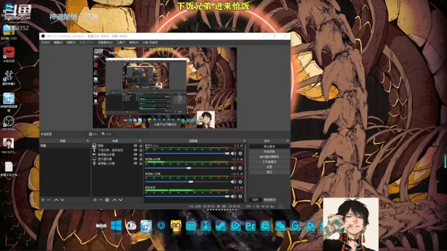The height and width of the screenshot is (251, 447).
Task: Mute the 桌面音频 mixer channel
Action: pyautogui.click(x=234, y=196)
